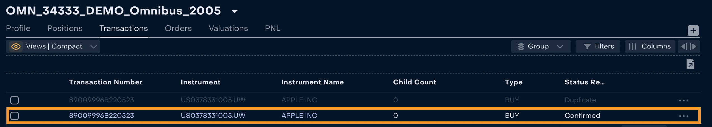Screen dimensions: 712x127
Task: Open the PNL tab
Action: tap(272, 28)
